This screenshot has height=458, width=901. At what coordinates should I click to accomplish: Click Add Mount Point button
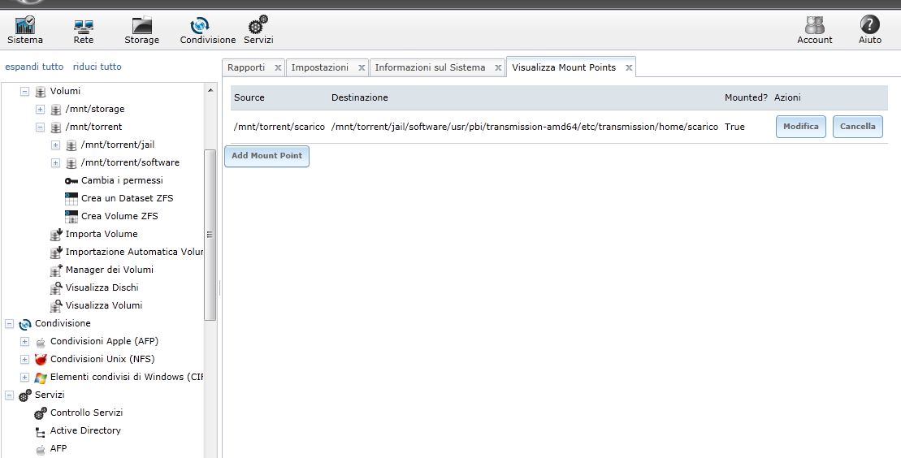click(266, 156)
